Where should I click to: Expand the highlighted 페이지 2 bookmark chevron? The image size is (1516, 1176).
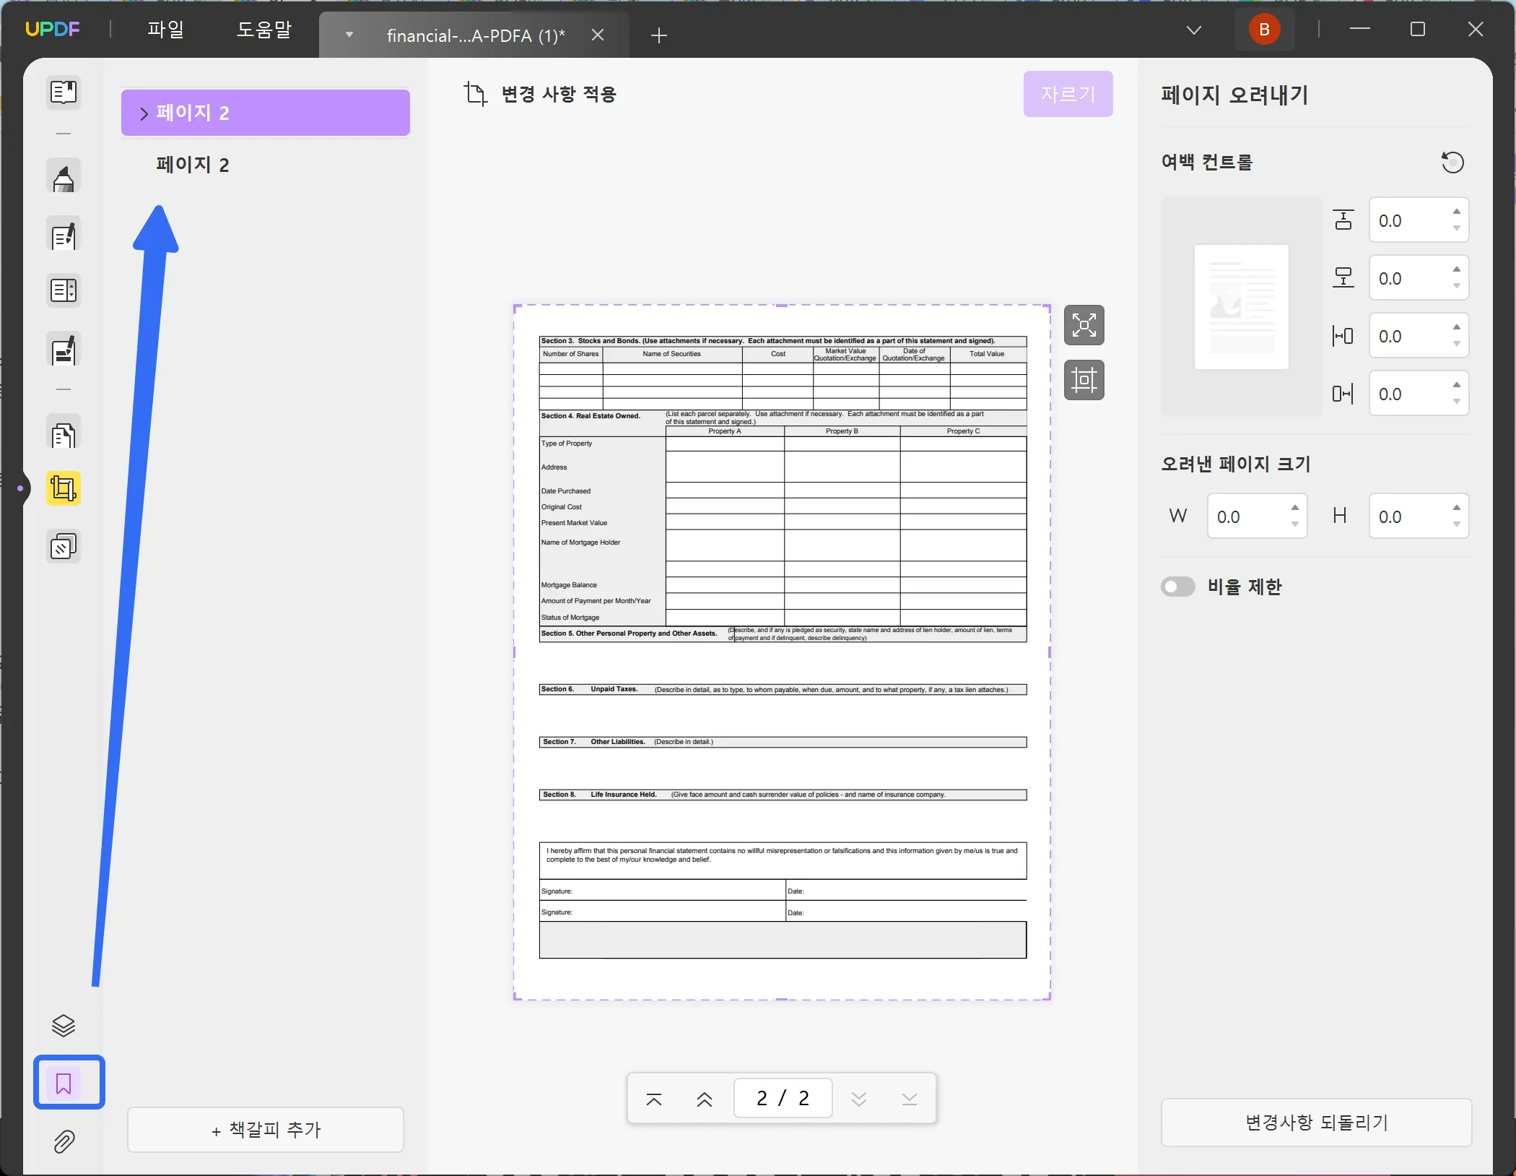tap(144, 113)
